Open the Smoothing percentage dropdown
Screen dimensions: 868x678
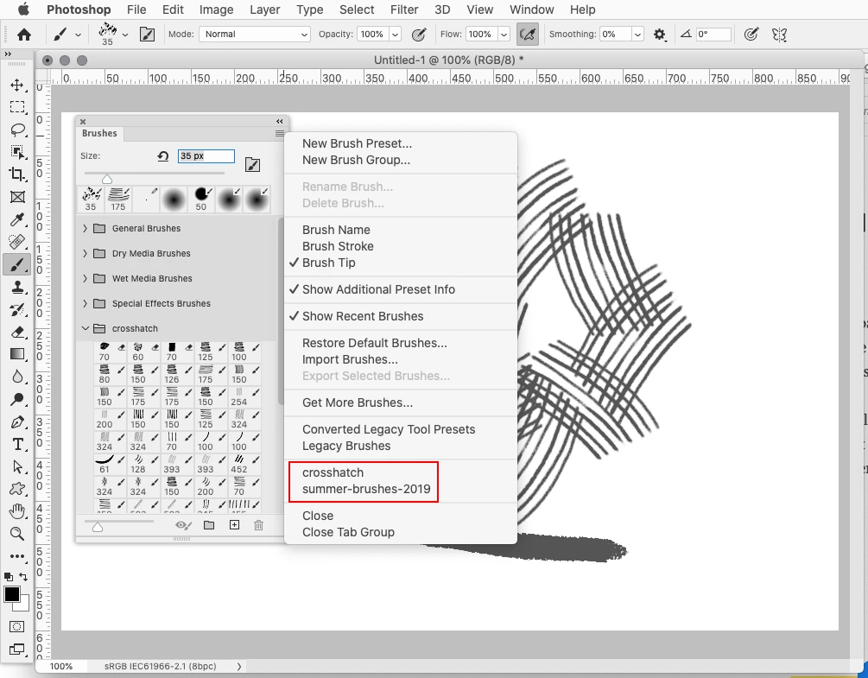coord(637,35)
